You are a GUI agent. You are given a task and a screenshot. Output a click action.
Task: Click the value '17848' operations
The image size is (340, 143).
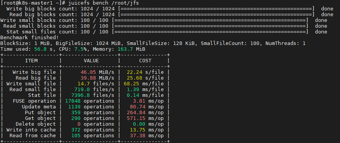click(73, 101)
